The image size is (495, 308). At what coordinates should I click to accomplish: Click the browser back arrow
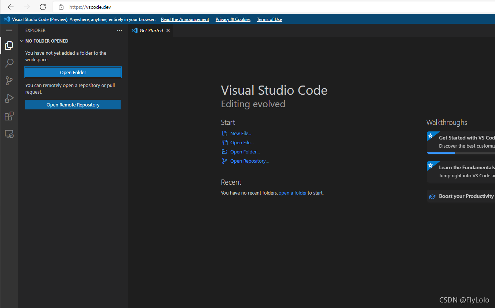pyautogui.click(x=11, y=7)
